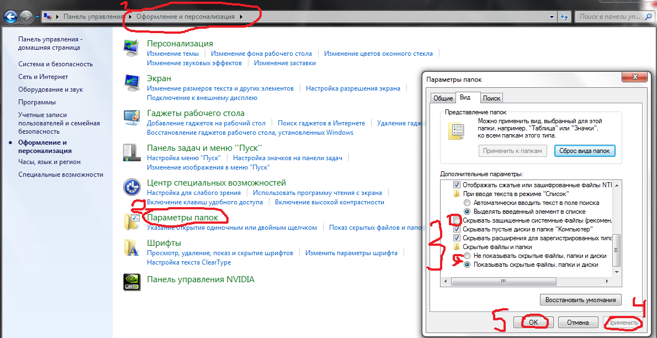The image size is (657, 338).
Task: Open the Параметры папок folder icon
Action: (131, 222)
